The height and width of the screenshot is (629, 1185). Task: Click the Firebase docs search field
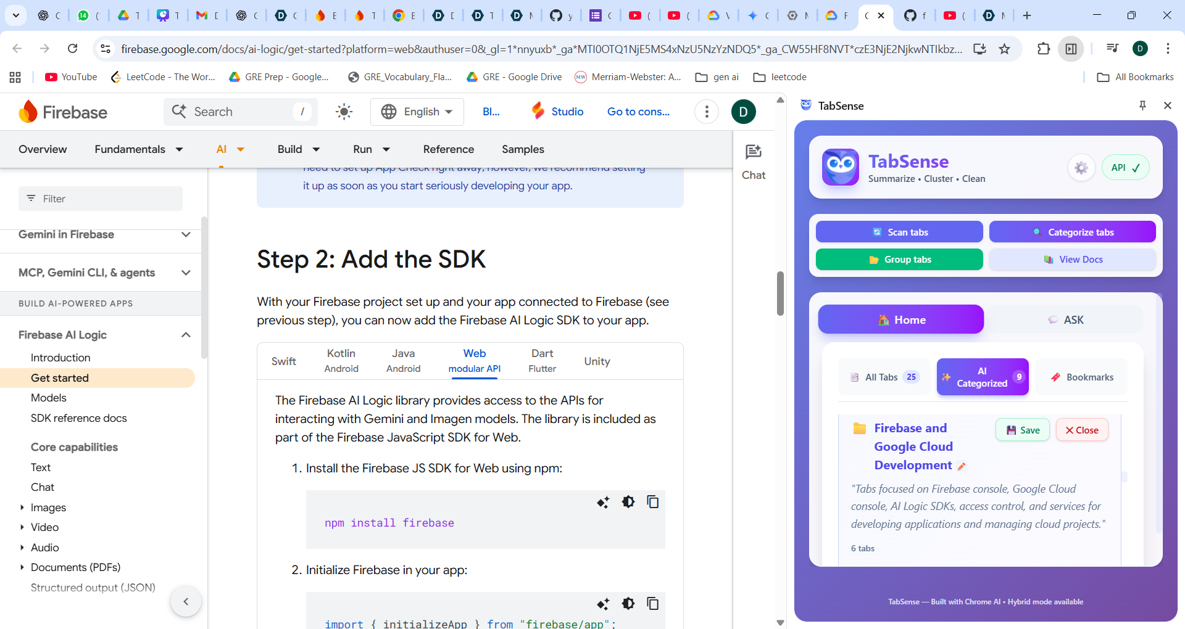coord(241,112)
